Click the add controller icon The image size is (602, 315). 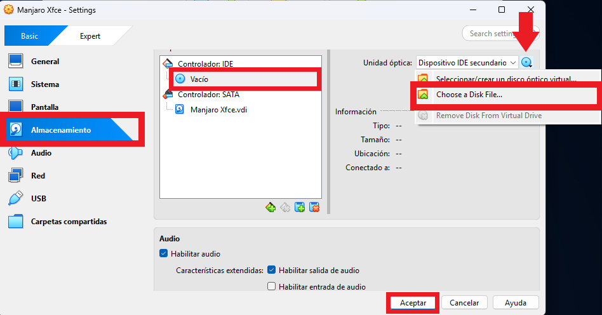point(271,208)
